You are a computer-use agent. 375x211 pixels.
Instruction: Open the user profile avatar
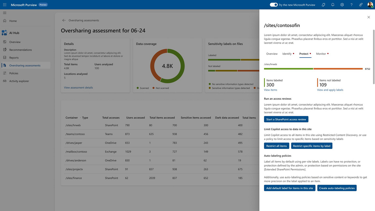(370, 5)
